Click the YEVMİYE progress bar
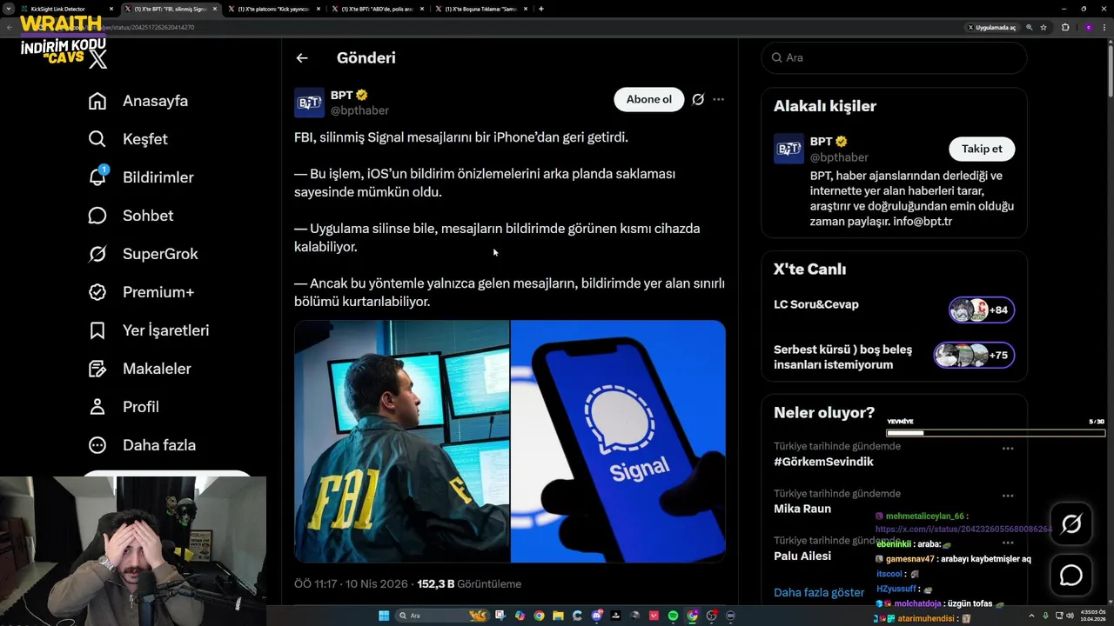Image resolution: width=1114 pixels, height=626 pixels. [x=996, y=432]
